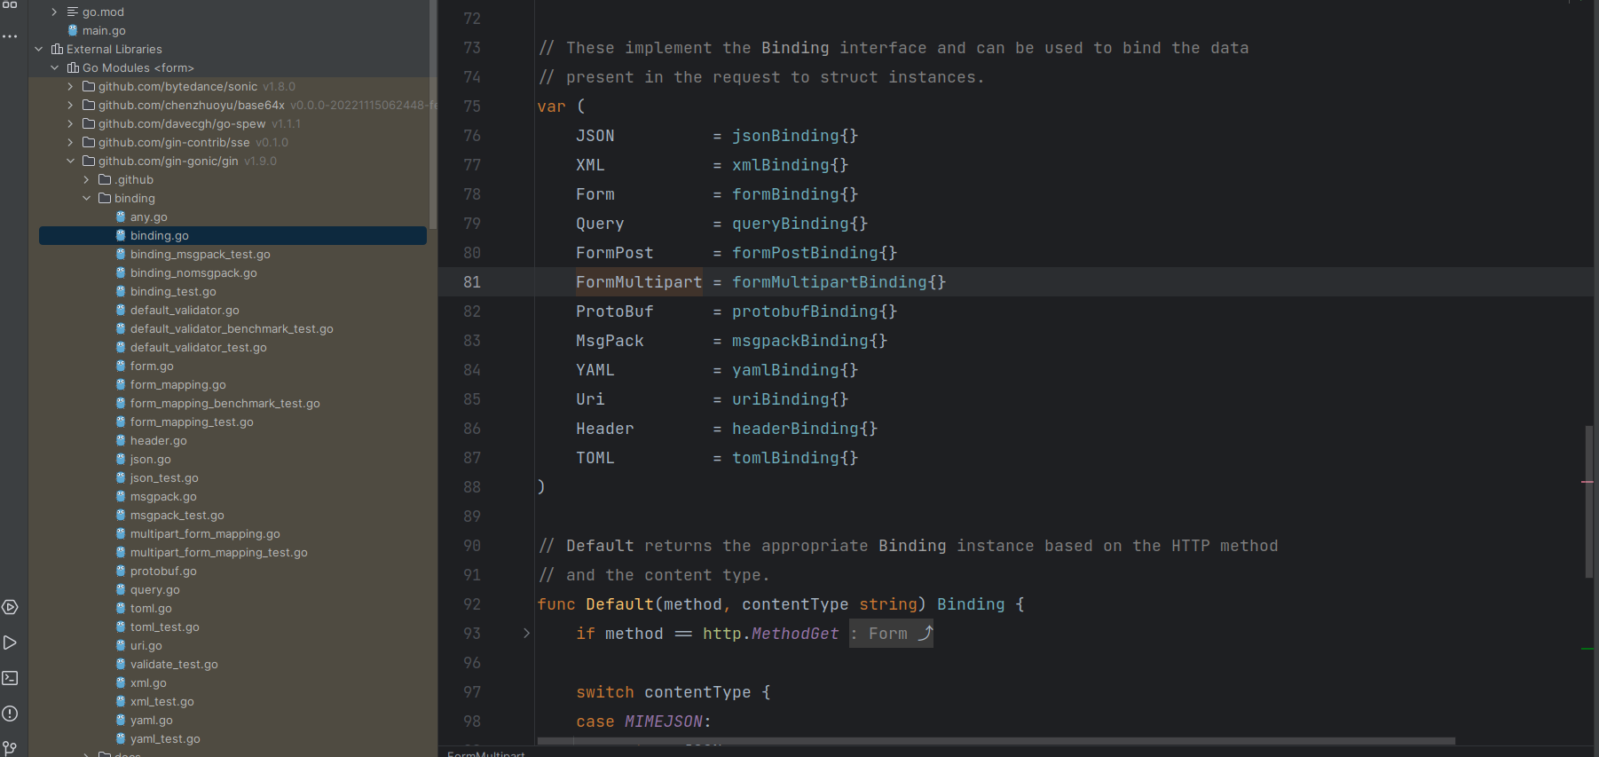Click the editor vertical scrollbar thumb
The width and height of the screenshot is (1599, 757).
[x=1588, y=502]
